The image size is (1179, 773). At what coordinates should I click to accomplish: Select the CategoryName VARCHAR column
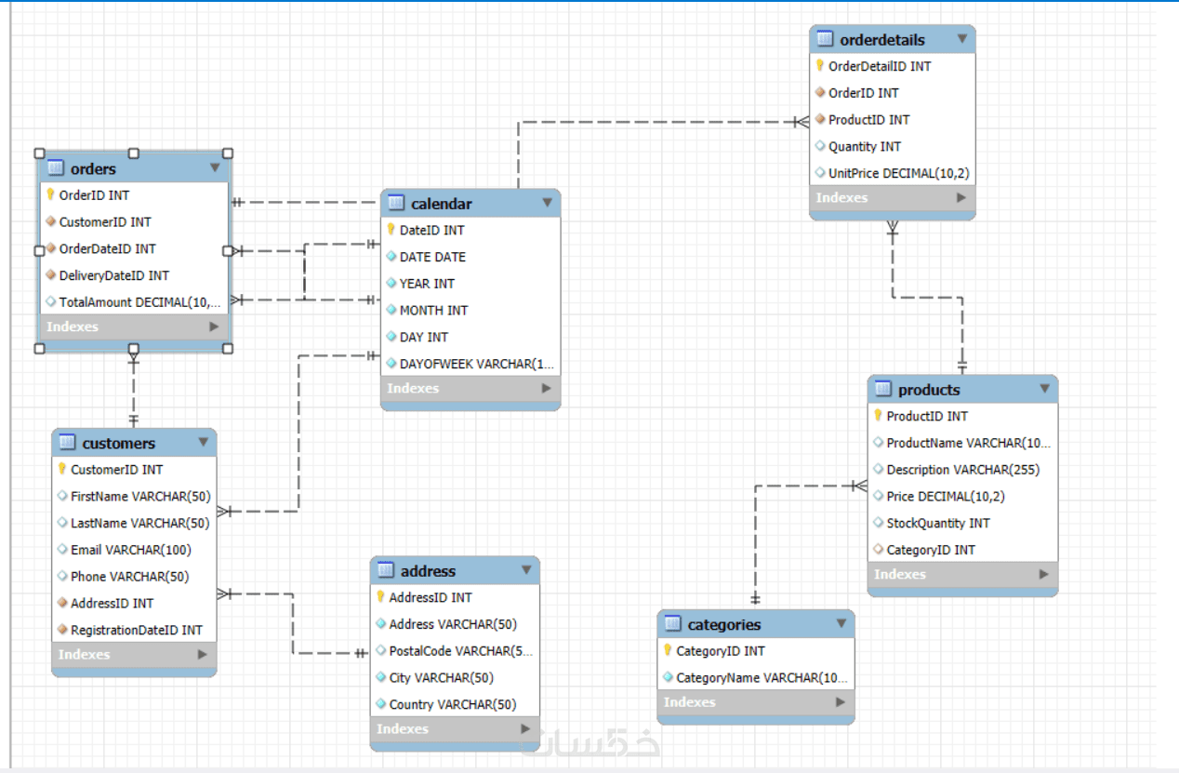tap(755, 678)
